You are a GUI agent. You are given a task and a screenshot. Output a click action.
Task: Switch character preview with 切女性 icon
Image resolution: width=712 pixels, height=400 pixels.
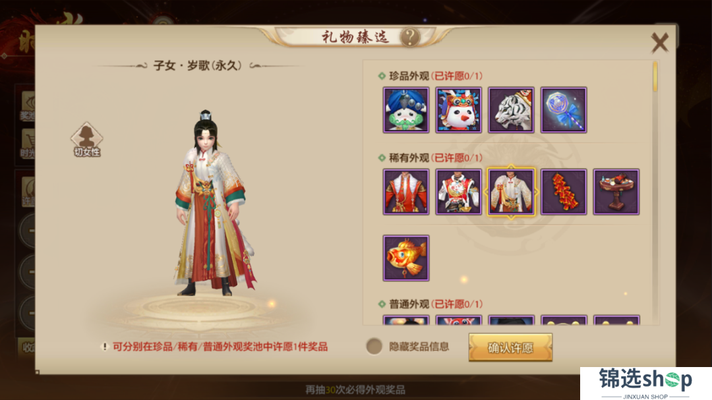click(x=87, y=140)
